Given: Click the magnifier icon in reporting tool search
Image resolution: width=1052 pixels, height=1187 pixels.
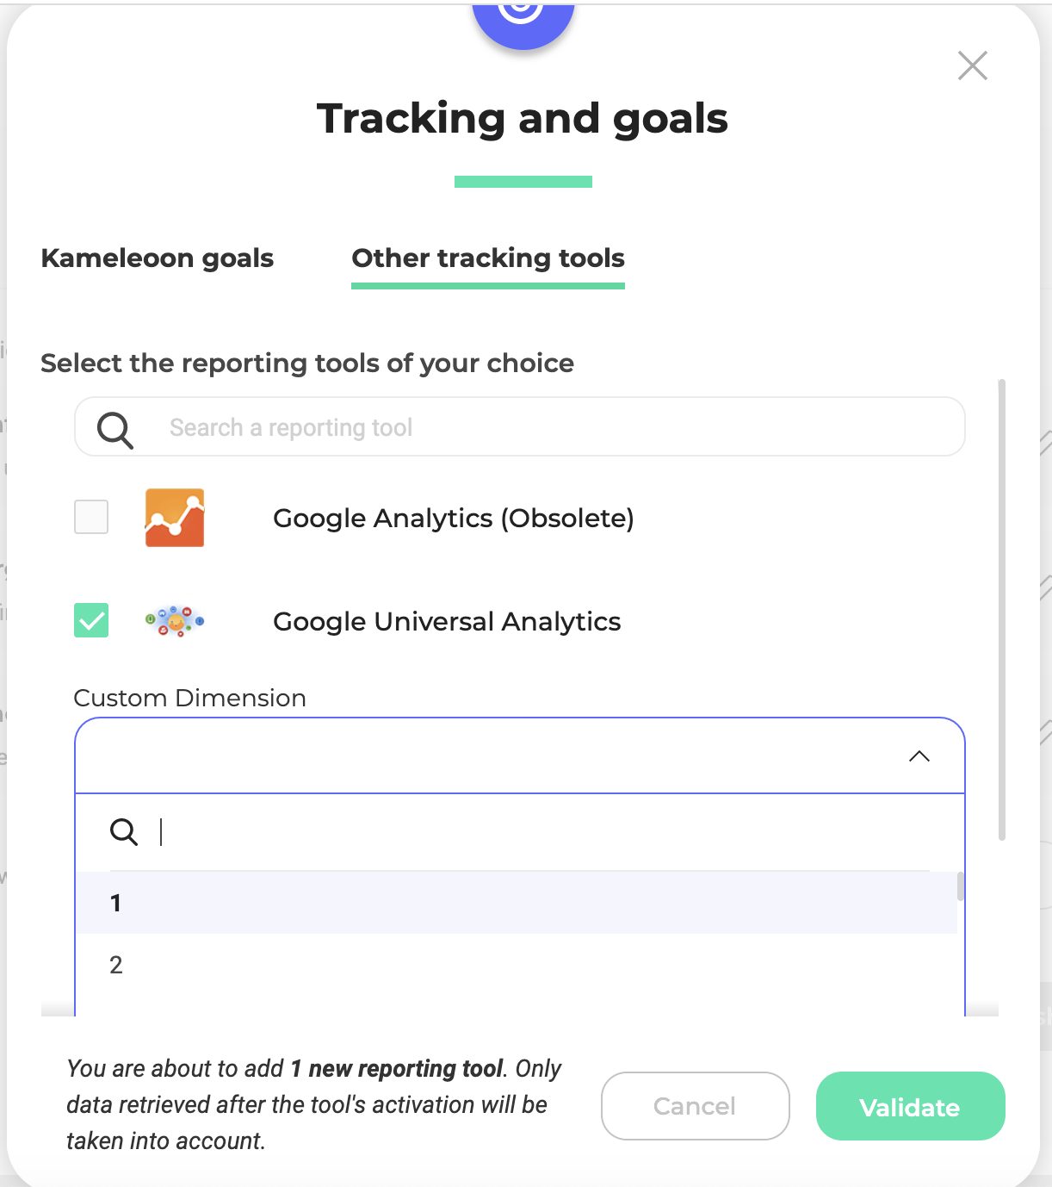Looking at the screenshot, I should pos(115,428).
